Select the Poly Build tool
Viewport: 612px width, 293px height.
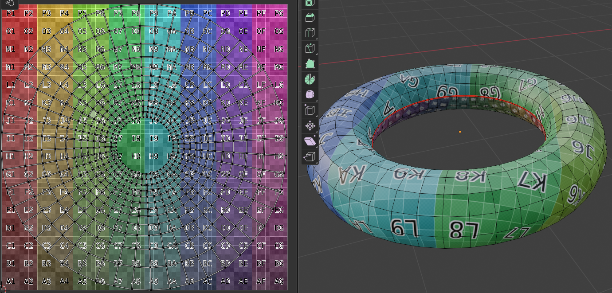pos(310,64)
